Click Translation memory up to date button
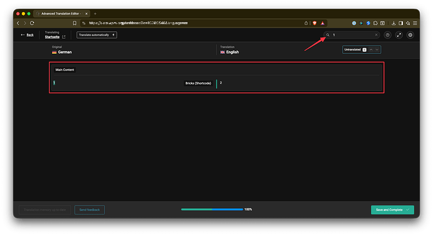Screen dimensions: 433x235 45,210
